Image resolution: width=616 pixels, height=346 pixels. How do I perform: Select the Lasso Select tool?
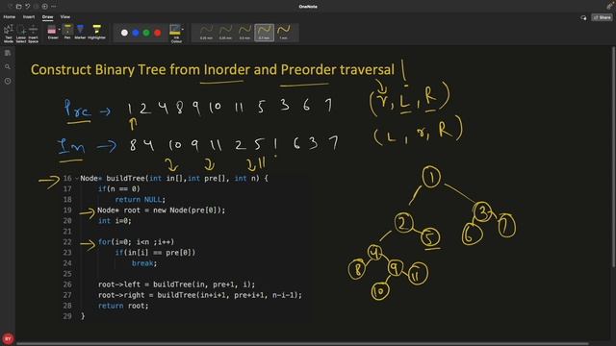pyautogui.click(x=21, y=34)
